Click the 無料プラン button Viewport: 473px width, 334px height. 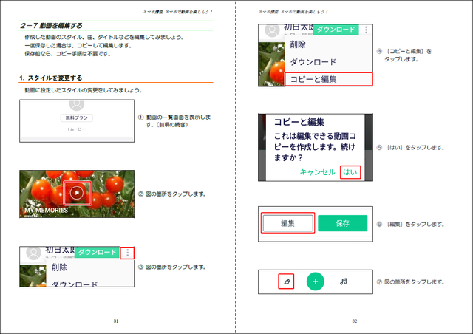[x=77, y=117]
